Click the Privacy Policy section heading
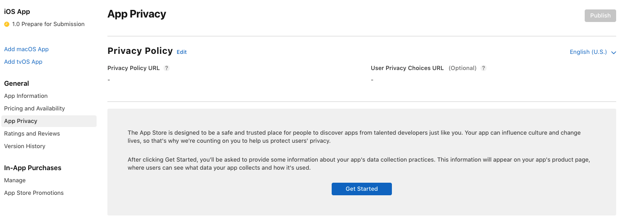622x224 pixels. (x=140, y=51)
